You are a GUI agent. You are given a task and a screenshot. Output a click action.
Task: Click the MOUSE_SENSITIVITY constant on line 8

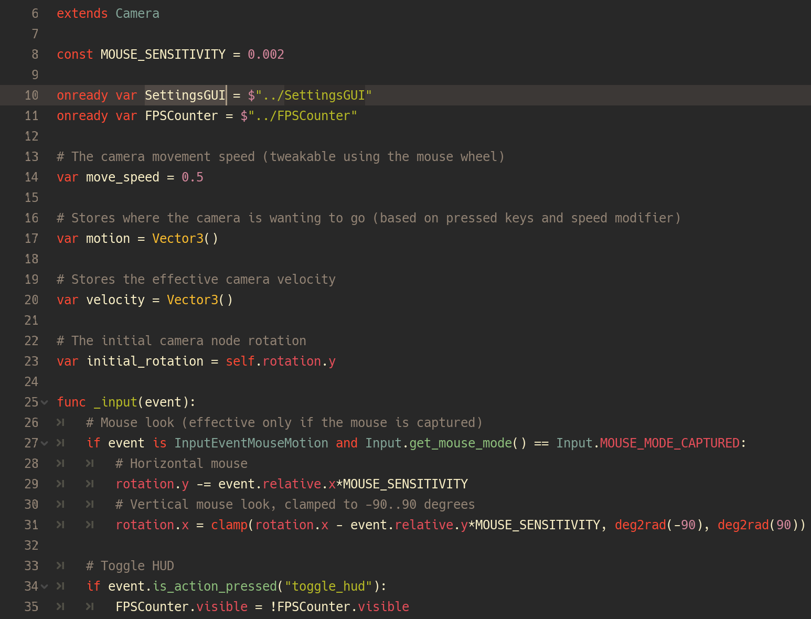[x=163, y=55]
